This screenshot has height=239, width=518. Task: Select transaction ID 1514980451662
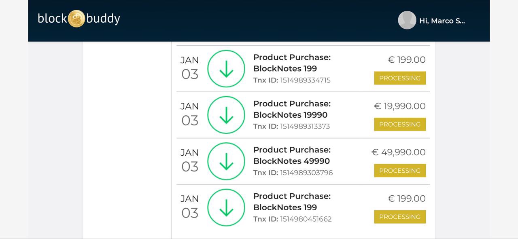click(306, 219)
